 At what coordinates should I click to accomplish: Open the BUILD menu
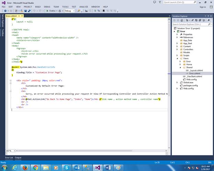[38, 7]
